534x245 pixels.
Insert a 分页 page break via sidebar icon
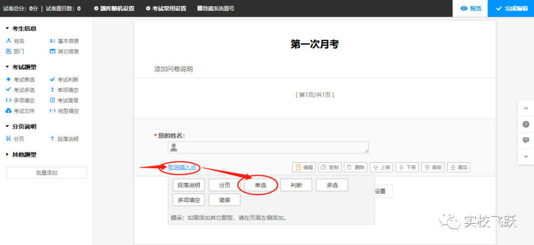click(x=8, y=139)
